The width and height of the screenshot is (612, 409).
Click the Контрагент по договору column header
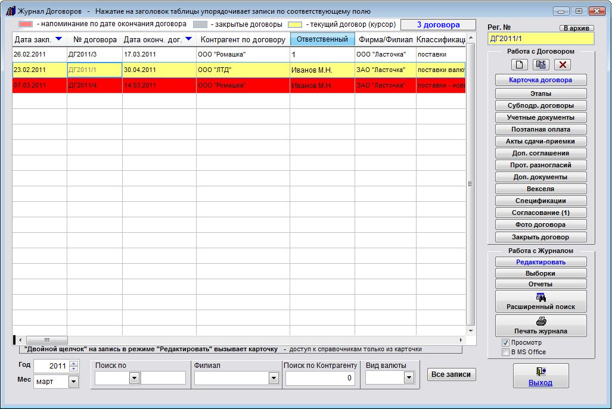click(243, 39)
